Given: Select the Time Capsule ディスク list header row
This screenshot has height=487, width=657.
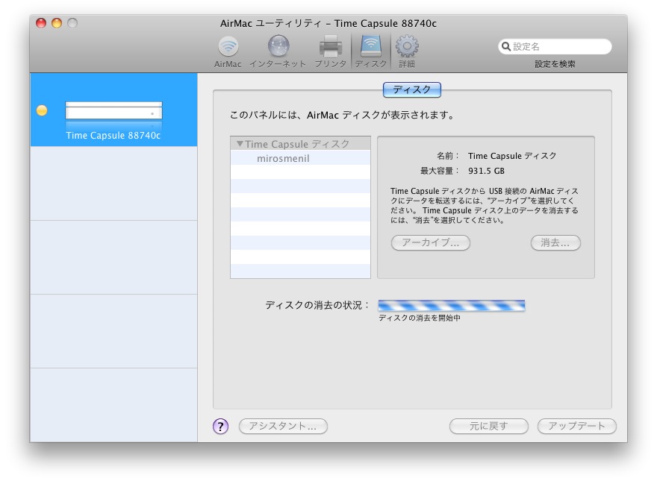Looking at the screenshot, I should point(300,144).
